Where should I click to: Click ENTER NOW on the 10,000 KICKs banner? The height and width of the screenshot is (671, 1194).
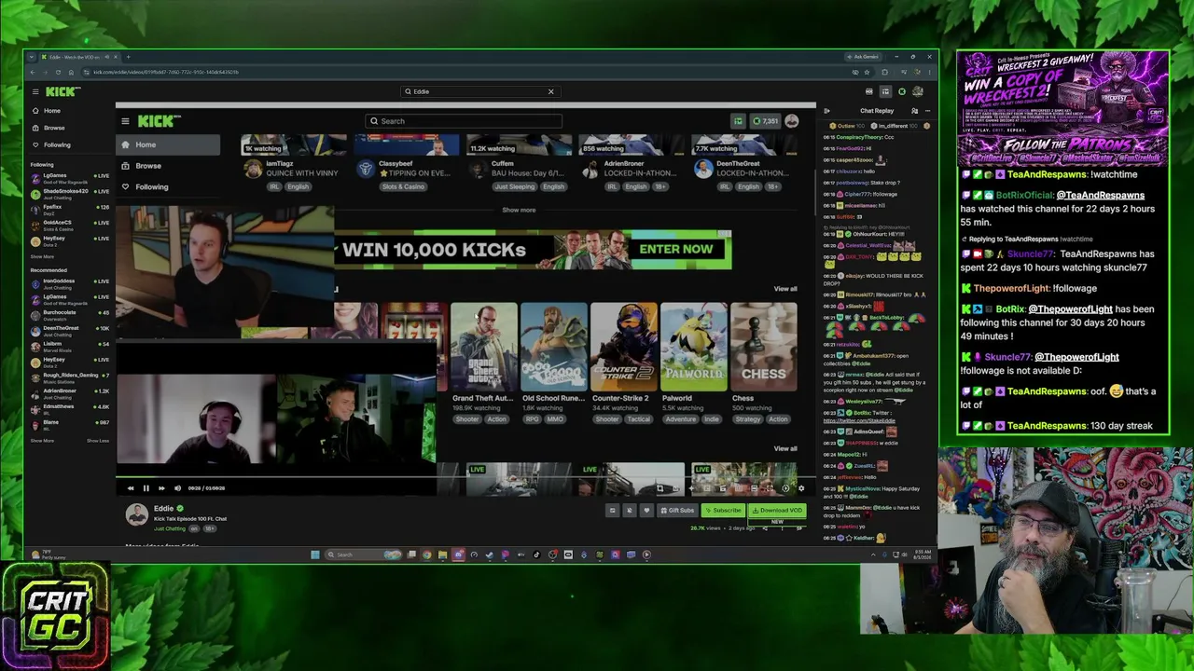[676, 249]
